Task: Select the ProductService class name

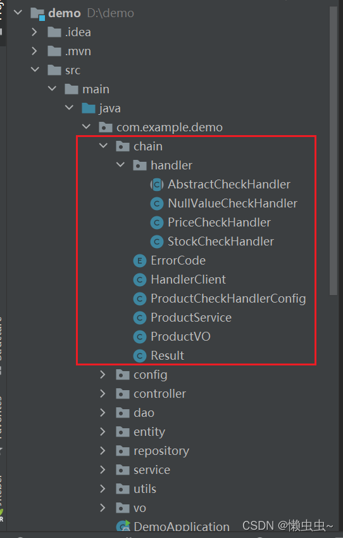Action: tap(191, 317)
